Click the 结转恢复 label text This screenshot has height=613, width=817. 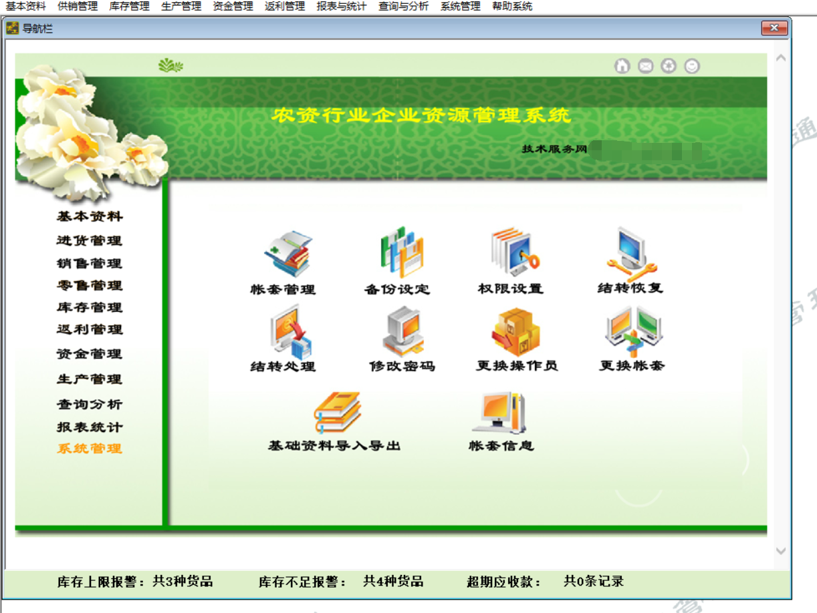pyautogui.click(x=630, y=288)
